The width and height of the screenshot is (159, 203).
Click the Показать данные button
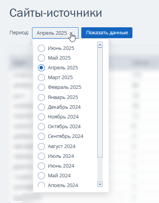107,33
